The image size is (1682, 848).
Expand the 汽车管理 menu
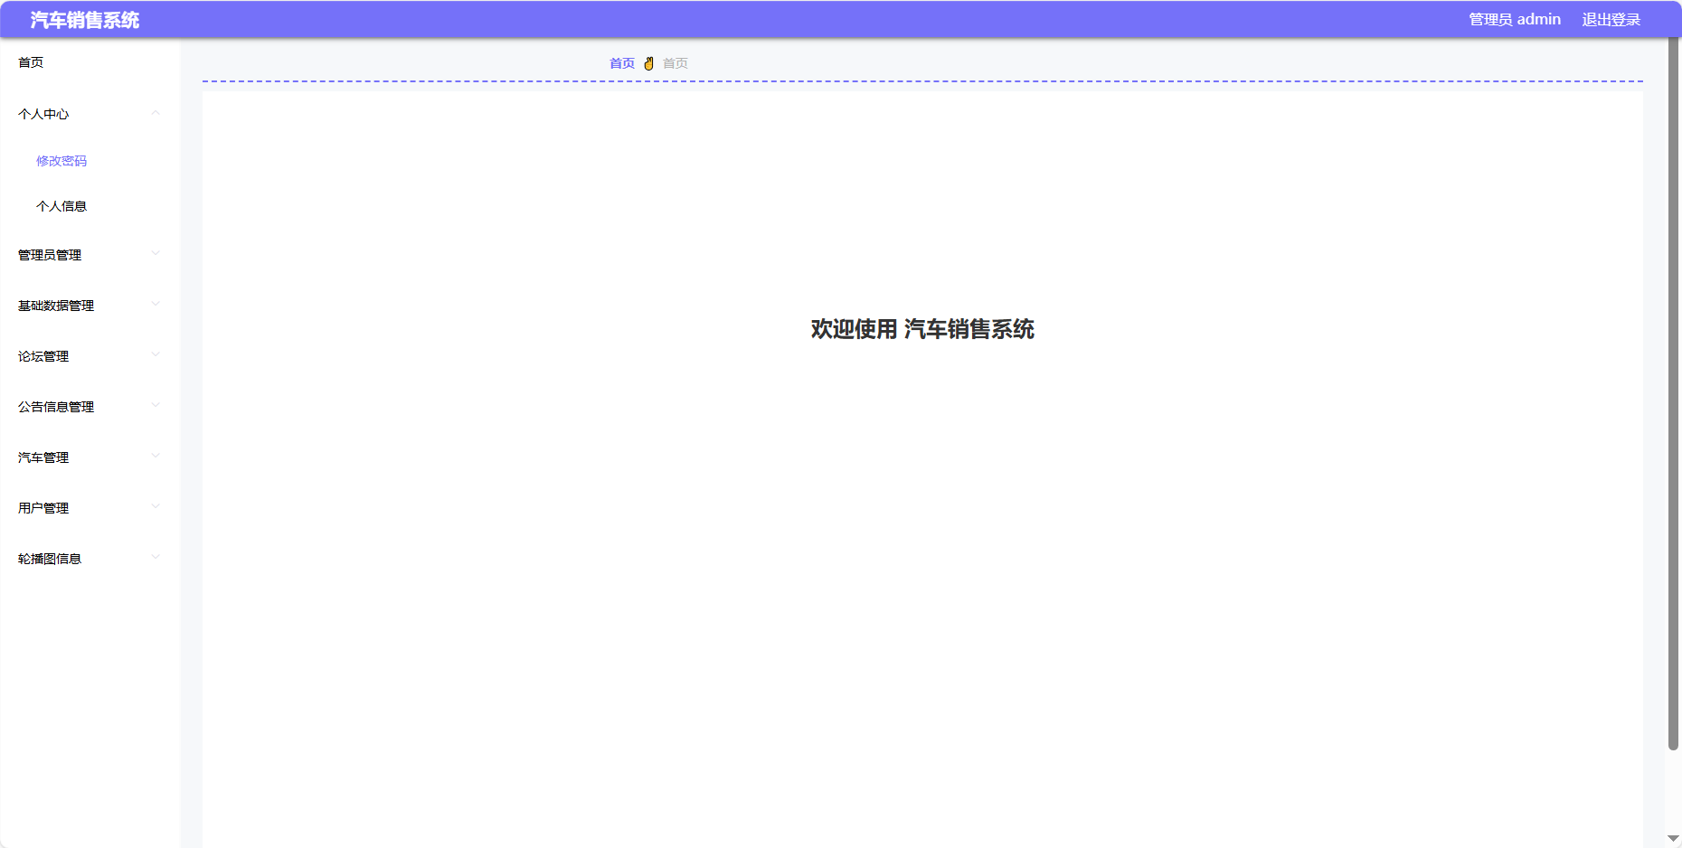coord(90,457)
